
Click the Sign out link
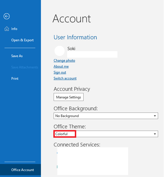[60, 72]
